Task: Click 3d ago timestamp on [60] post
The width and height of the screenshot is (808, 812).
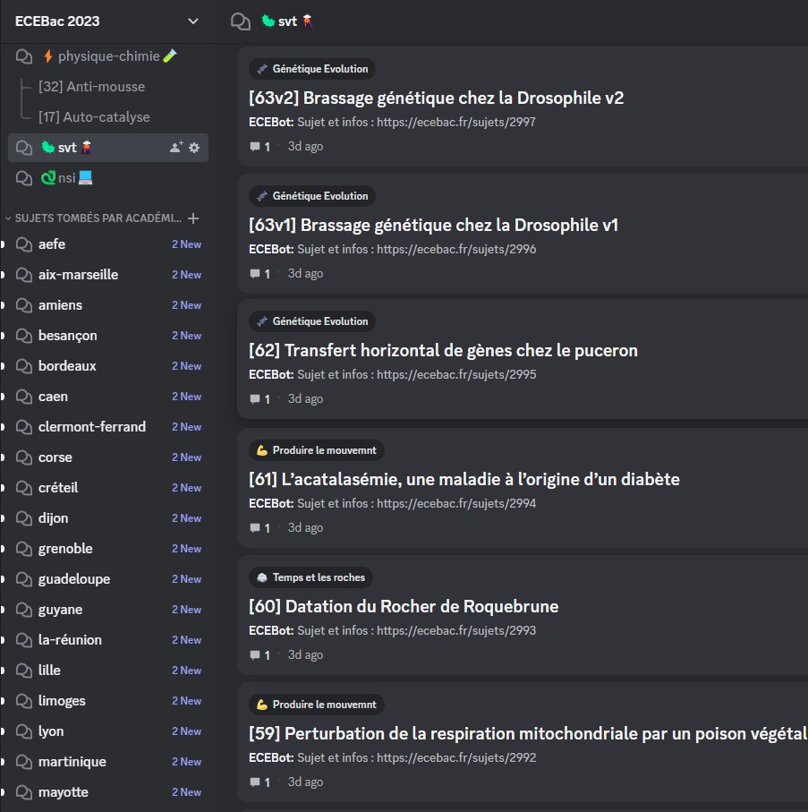Action: [305, 655]
